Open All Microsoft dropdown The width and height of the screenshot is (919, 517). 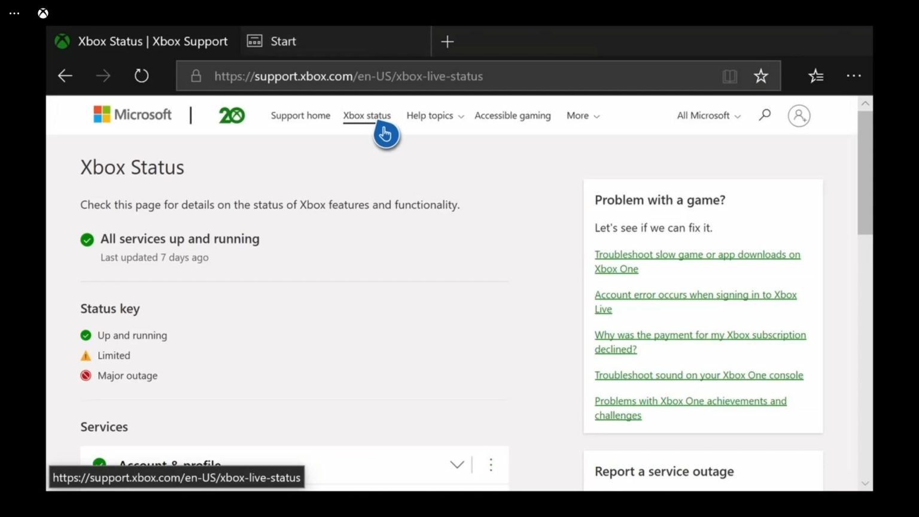click(708, 115)
